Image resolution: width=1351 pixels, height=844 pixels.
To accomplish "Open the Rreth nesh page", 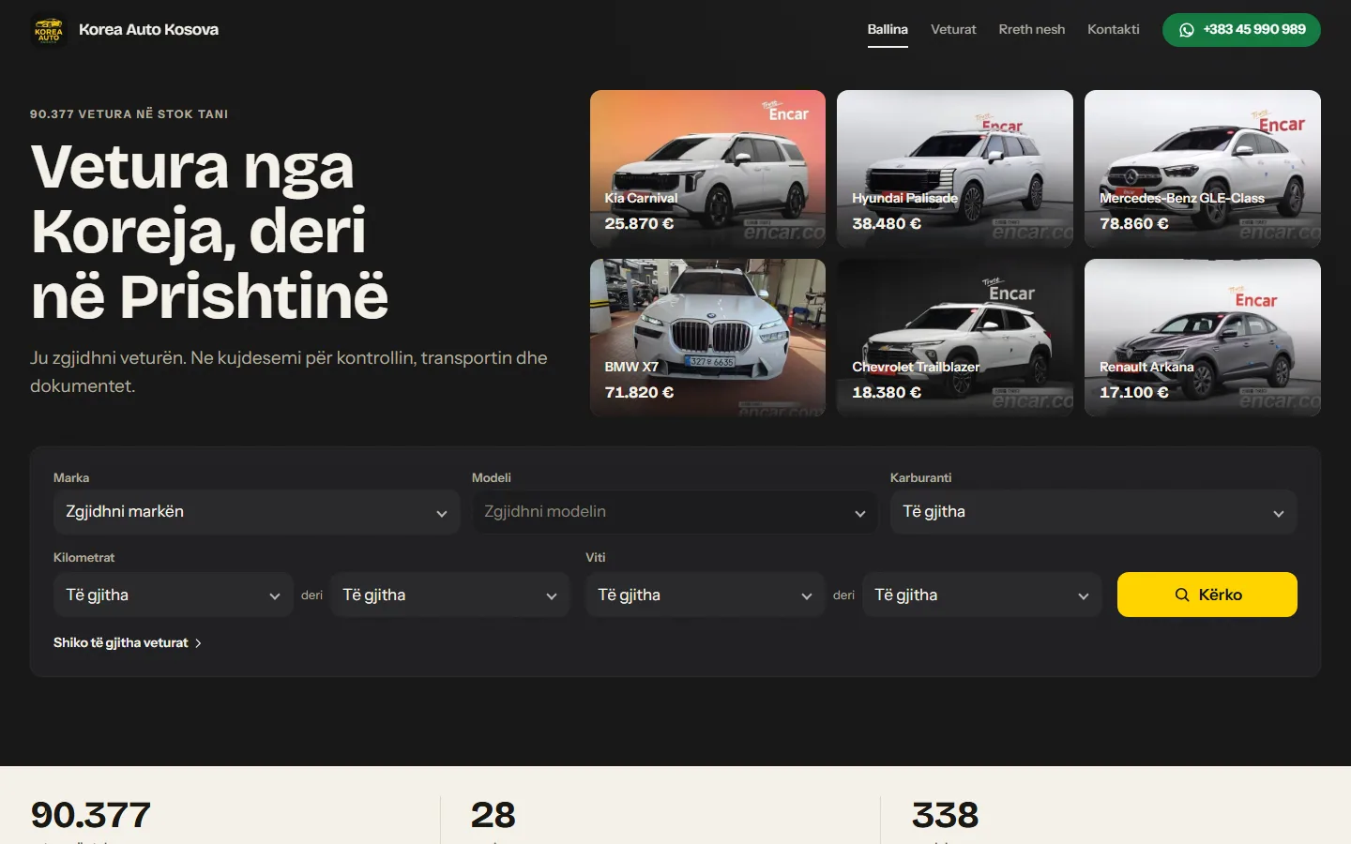I will (1032, 30).
